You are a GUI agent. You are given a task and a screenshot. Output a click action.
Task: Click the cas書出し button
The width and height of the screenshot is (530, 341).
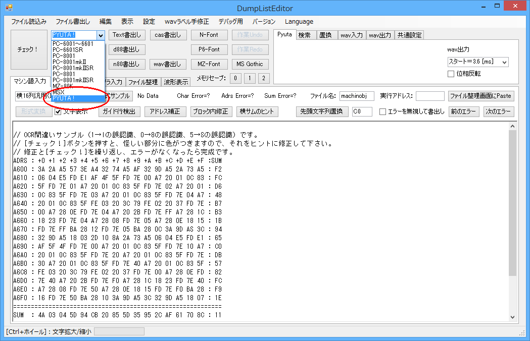[x=168, y=35]
